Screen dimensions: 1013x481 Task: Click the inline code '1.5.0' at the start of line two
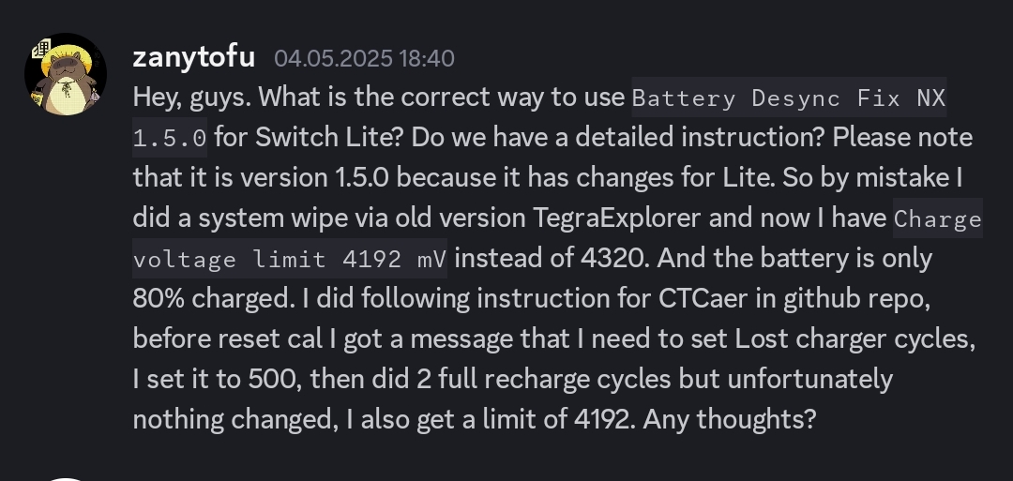[x=170, y=138]
